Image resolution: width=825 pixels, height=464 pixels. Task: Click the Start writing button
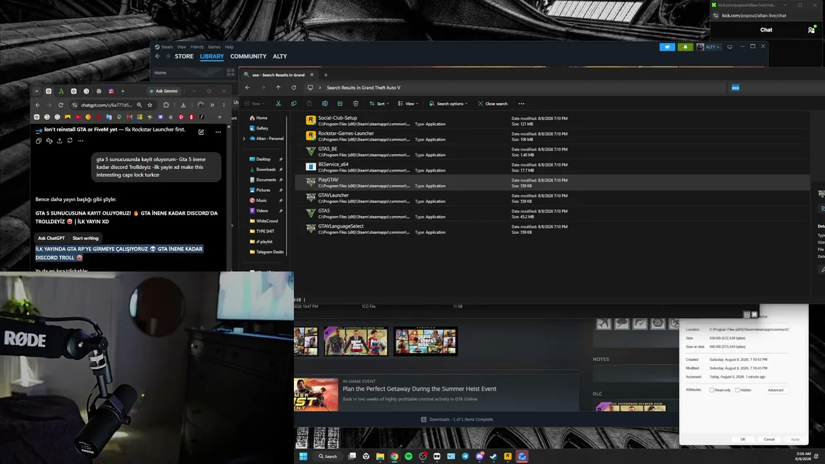85,238
